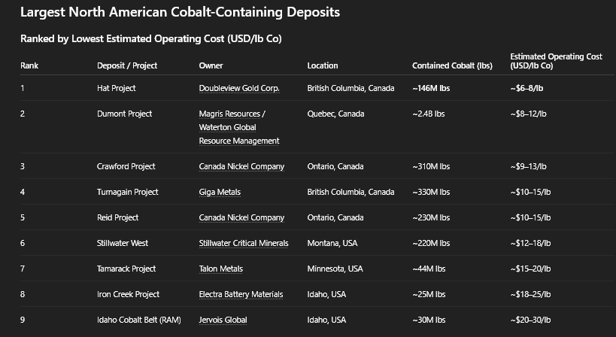This screenshot has width=616, height=337.
Task: Select the Hat Project cell
Action: click(x=117, y=88)
